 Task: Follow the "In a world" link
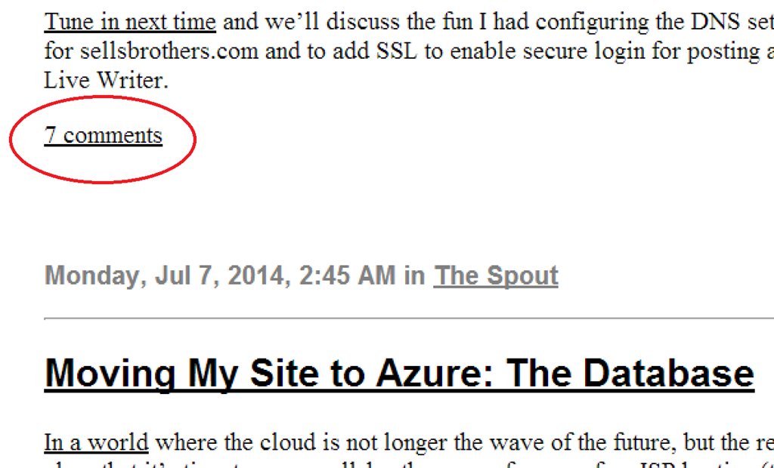96,442
